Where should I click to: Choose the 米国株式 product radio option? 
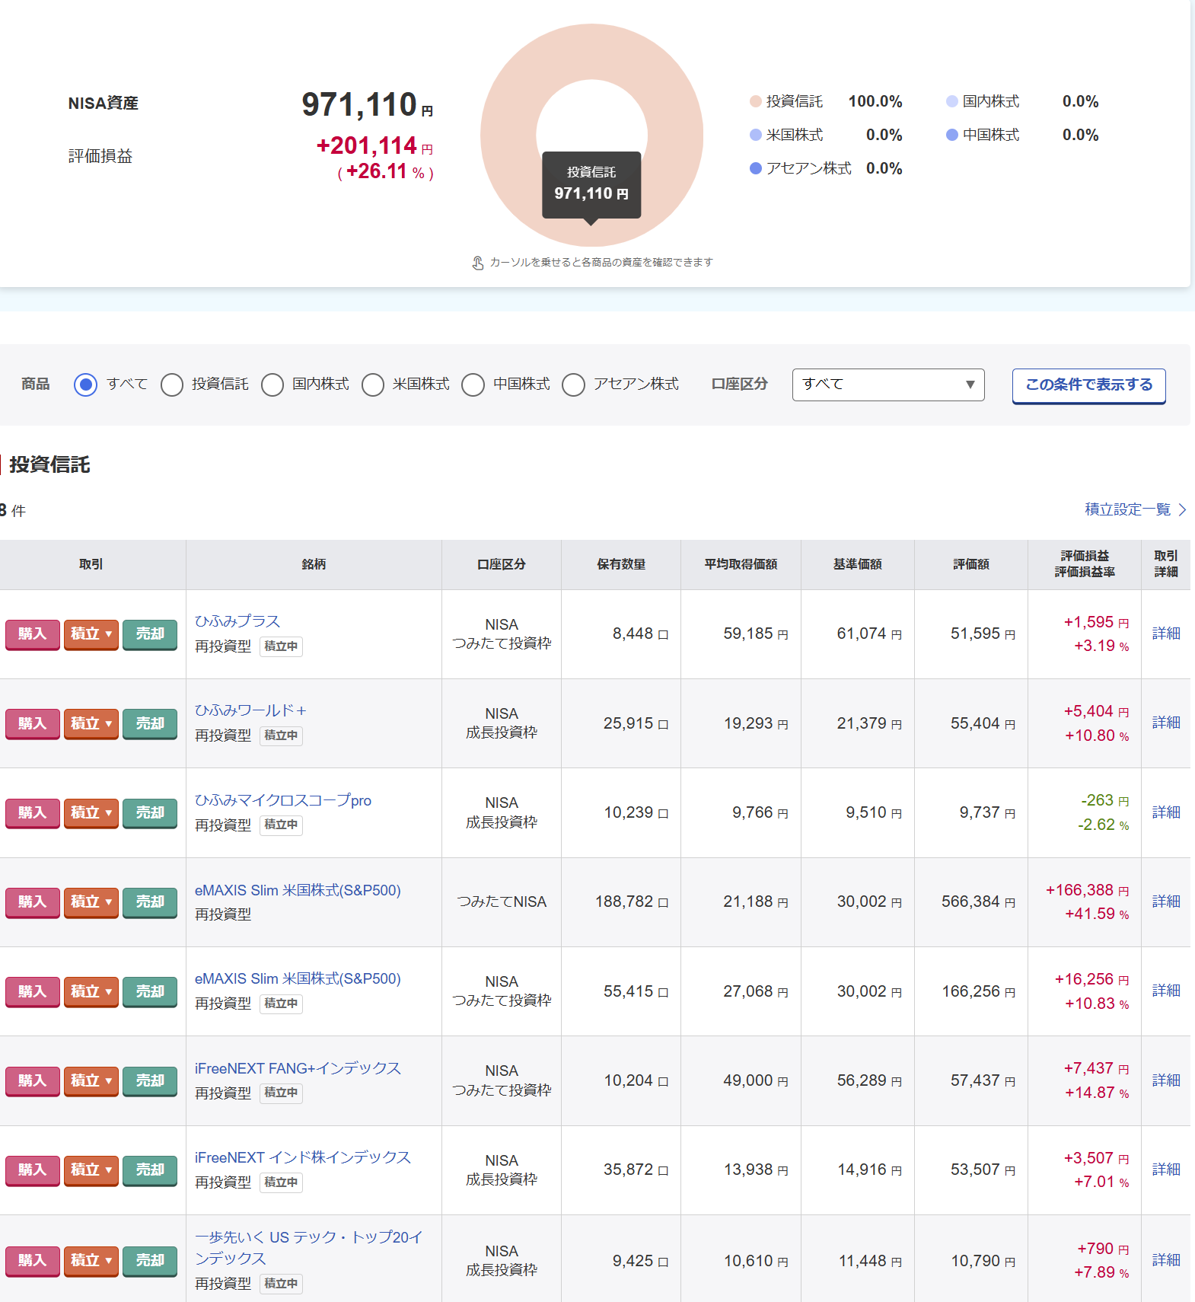tap(373, 385)
